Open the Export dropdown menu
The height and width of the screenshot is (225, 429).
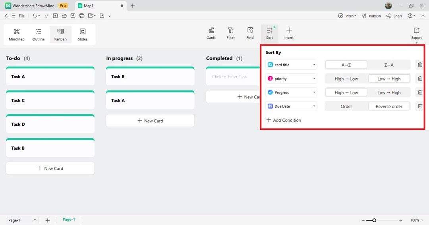[416, 33]
